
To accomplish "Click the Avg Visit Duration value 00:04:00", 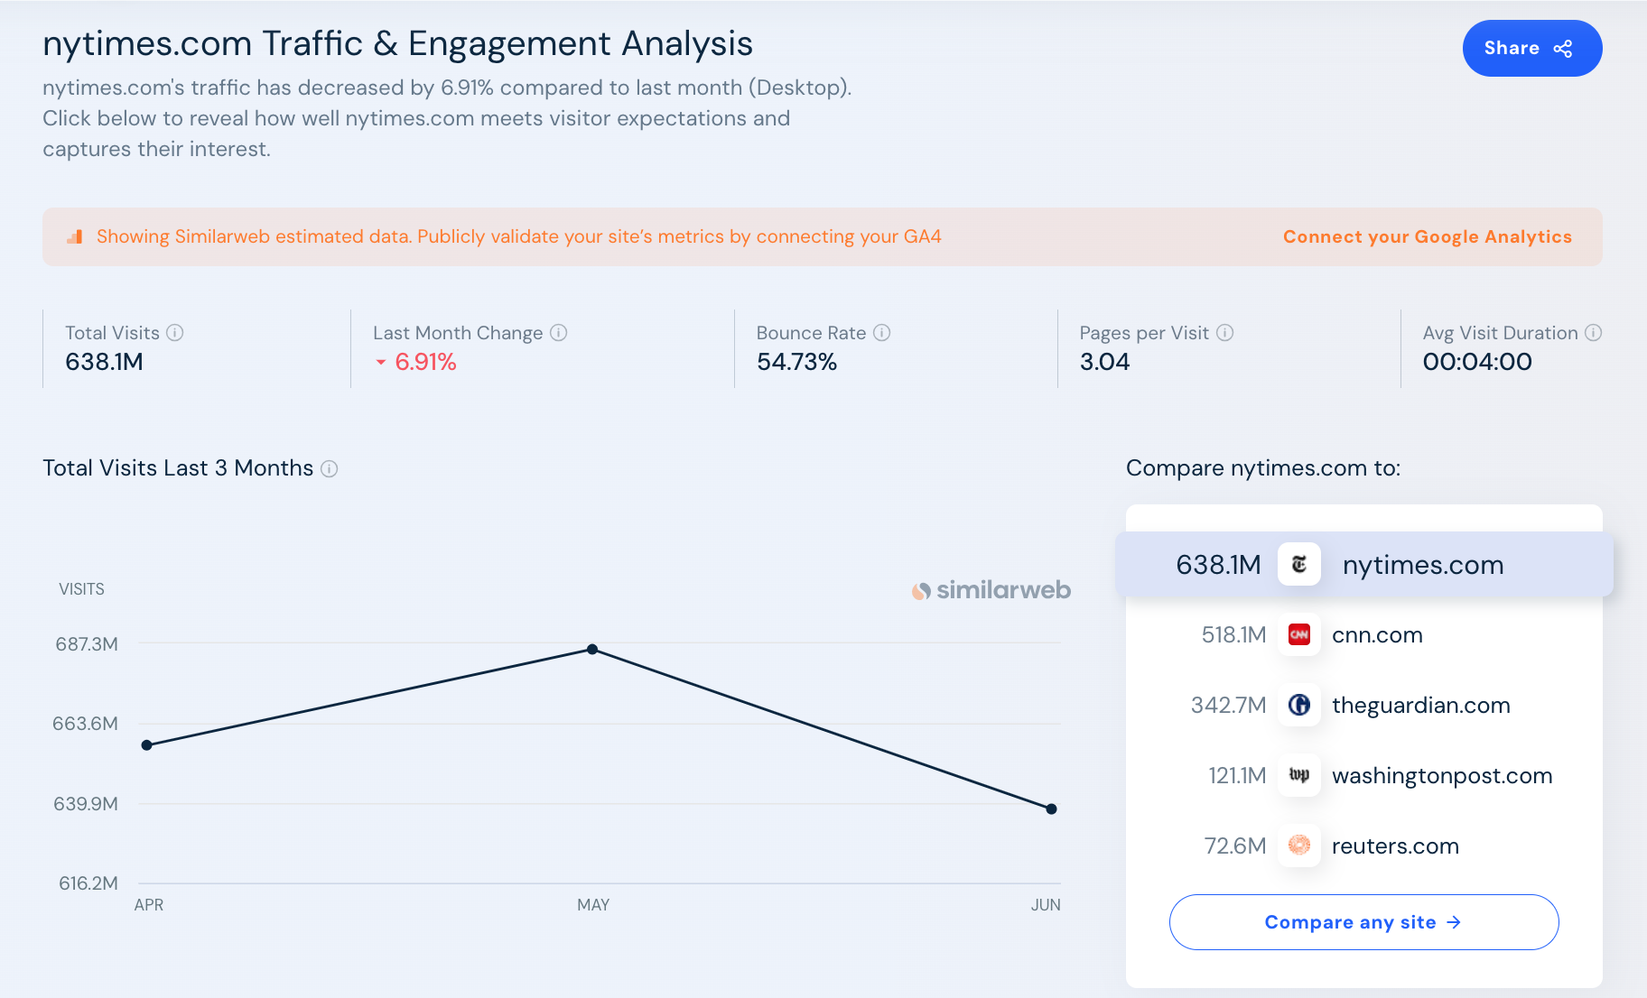I will (x=1477, y=363).
